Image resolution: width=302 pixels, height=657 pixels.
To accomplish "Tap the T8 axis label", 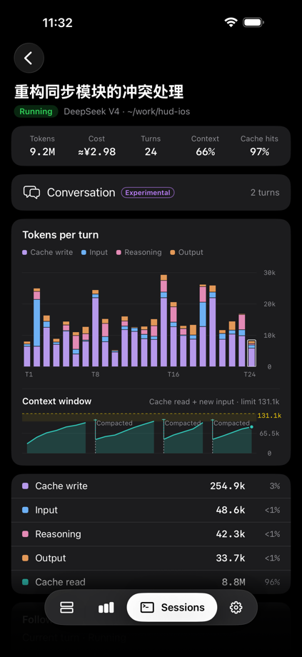I will 96,374.
